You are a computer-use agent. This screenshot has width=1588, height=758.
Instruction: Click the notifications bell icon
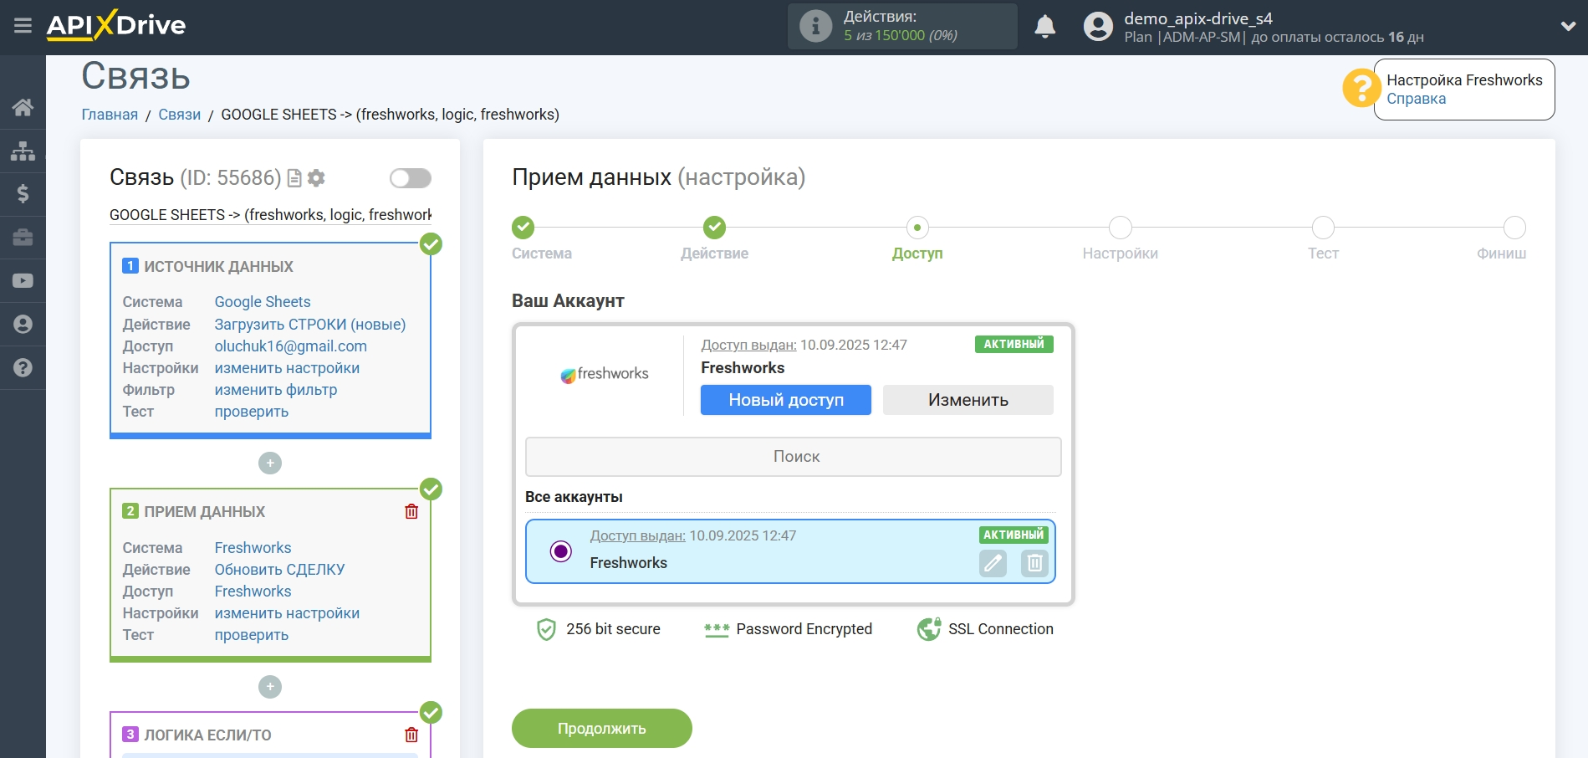(x=1044, y=27)
